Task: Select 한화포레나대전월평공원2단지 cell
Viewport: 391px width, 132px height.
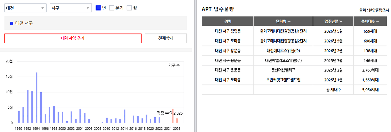Action: click(x=283, y=41)
